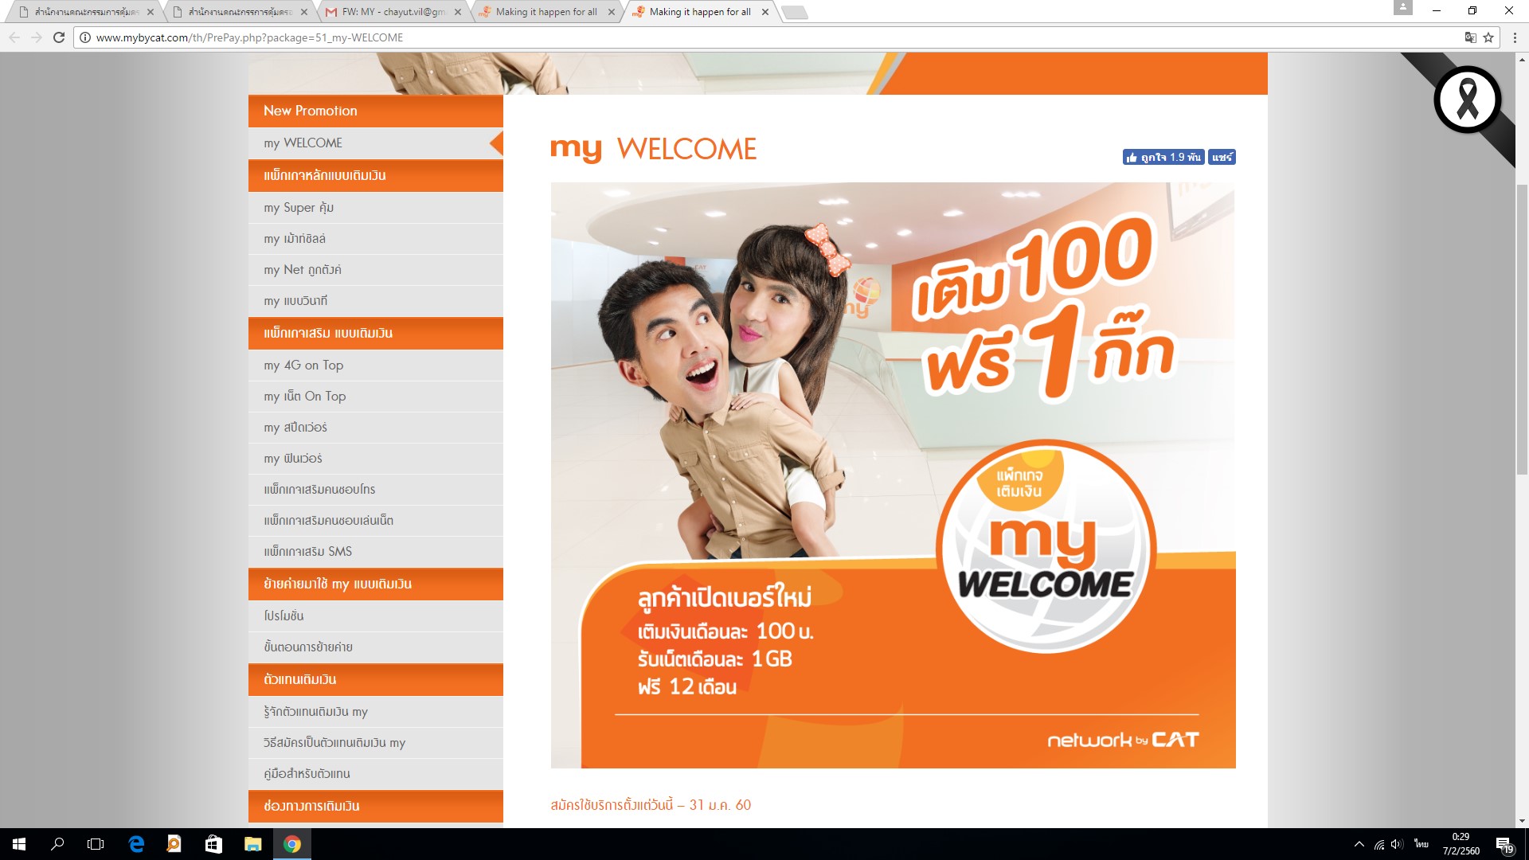This screenshot has height=860, width=1529.
Task: Click the black mourning ribbon badge
Action: point(1467,100)
